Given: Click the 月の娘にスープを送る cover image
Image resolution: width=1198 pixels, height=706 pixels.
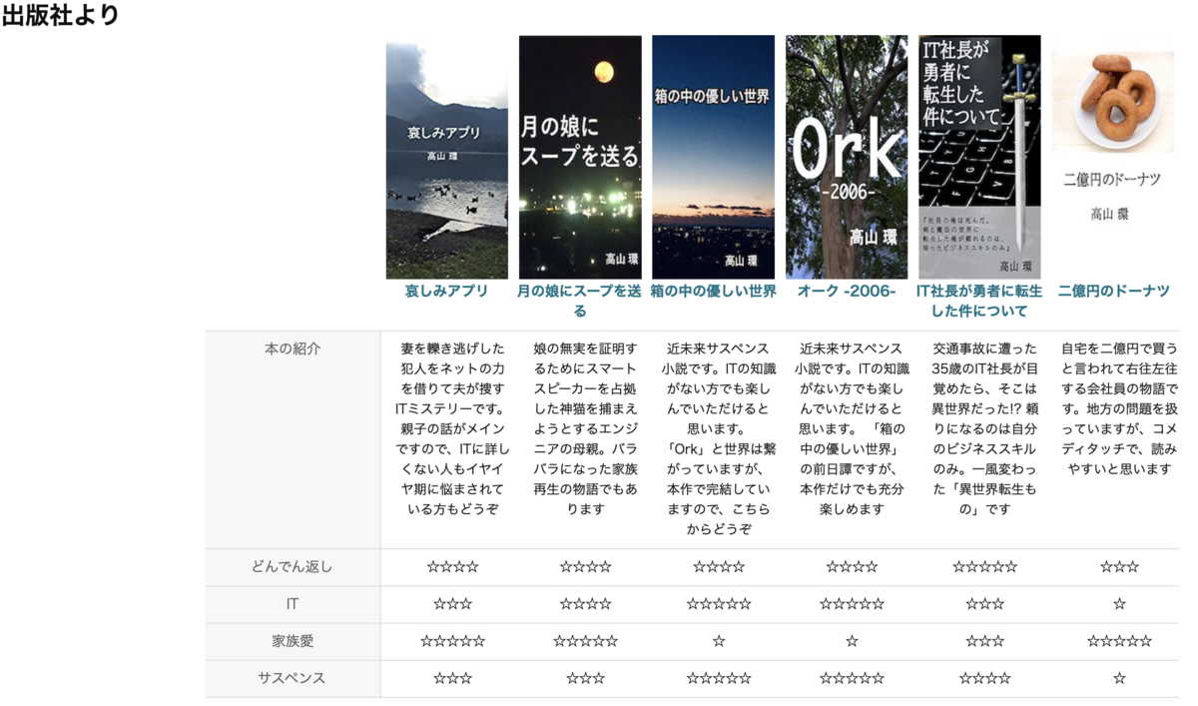Looking at the screenshot, I should tap(579, 155).
